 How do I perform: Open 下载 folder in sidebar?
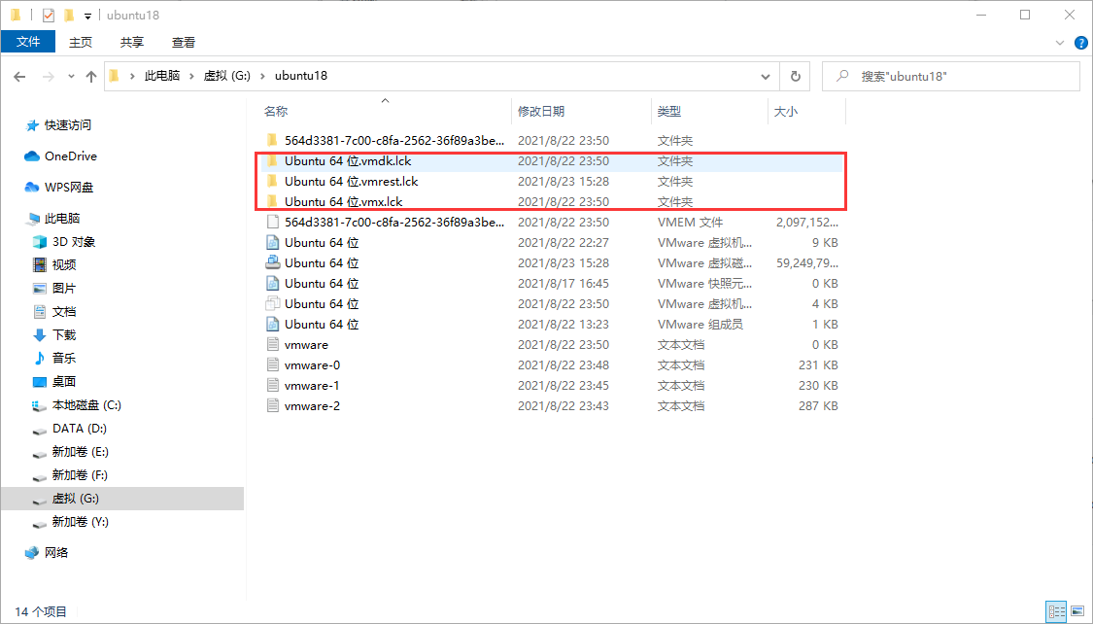pos(63,334)
